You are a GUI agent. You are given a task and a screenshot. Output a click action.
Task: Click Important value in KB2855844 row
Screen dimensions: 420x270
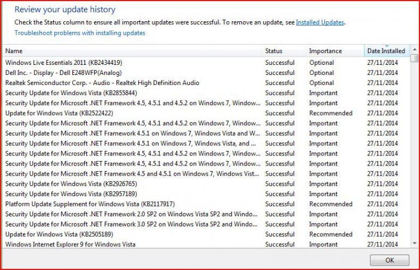click(x=323, y=93)
